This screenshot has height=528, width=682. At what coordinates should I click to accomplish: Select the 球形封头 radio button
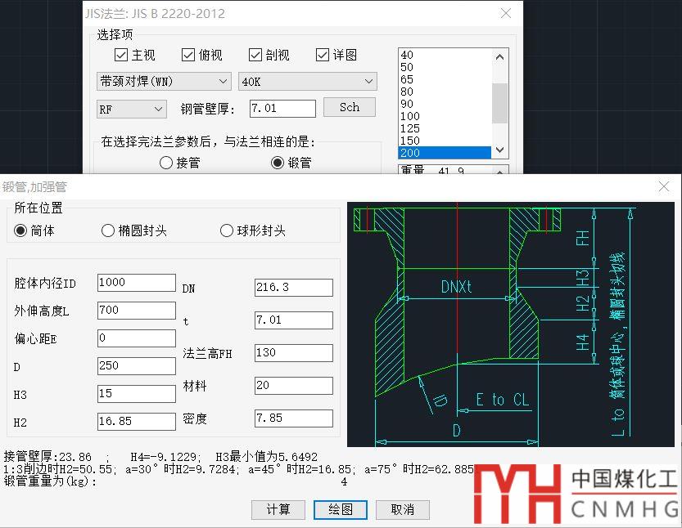[x=227, y=230]
